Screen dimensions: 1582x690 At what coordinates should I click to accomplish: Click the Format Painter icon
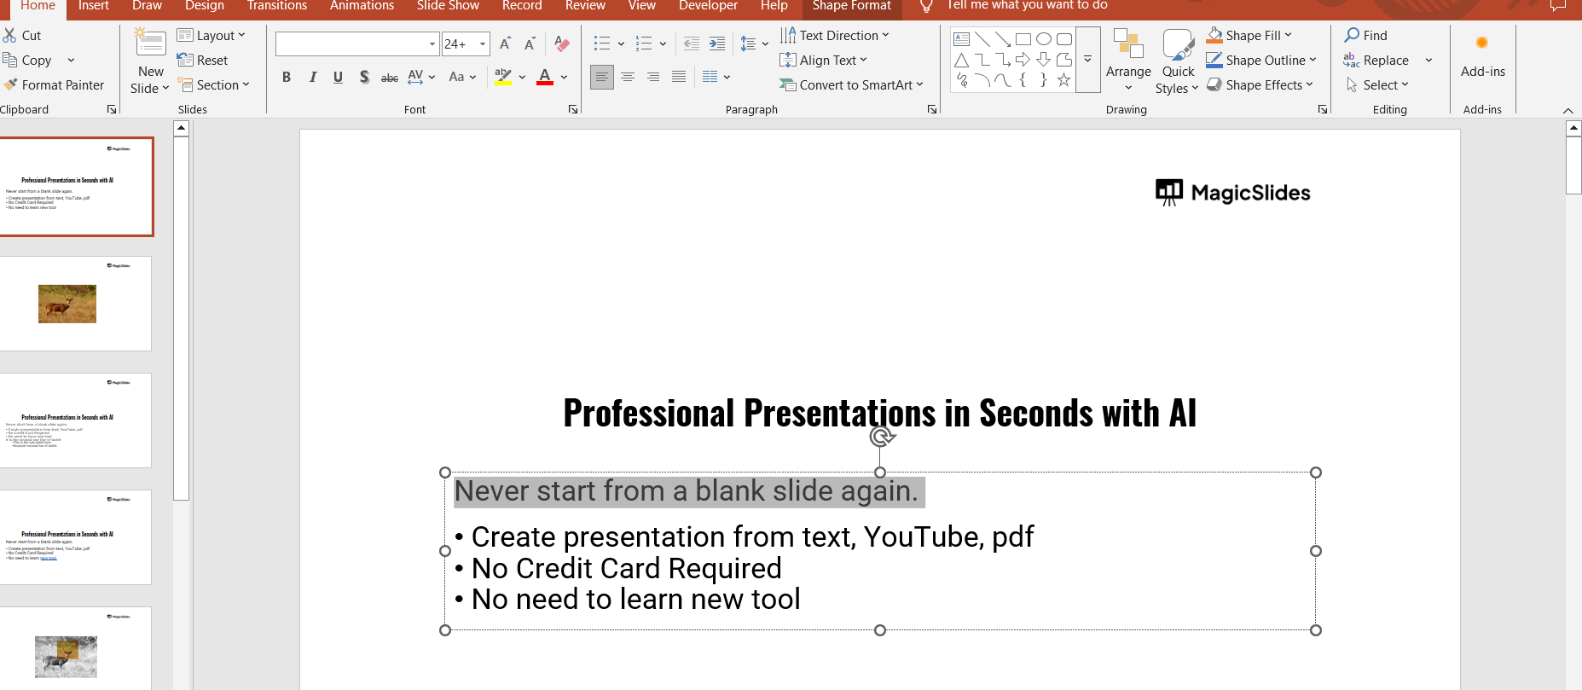[10, 85]
